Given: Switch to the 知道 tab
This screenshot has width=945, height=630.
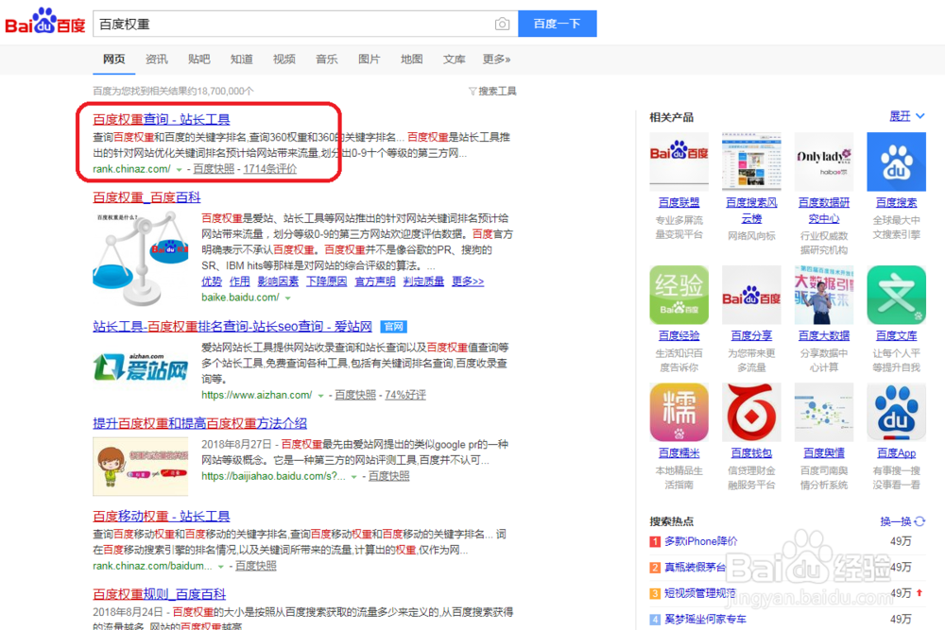Looking at the screenshot, I should click(x=242, y=59).
